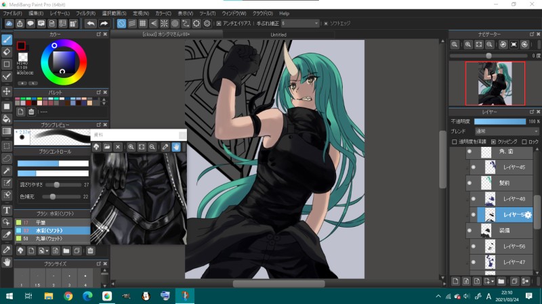This screenshot has height=304, width=542.
Task: Hide the レイヤー48 layer
Action: (473, 198)
